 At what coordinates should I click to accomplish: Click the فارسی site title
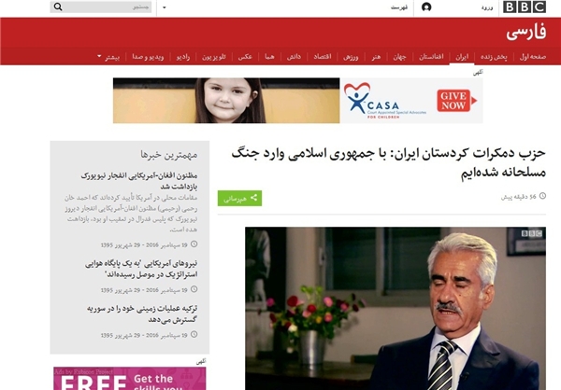tap(526, 34)
